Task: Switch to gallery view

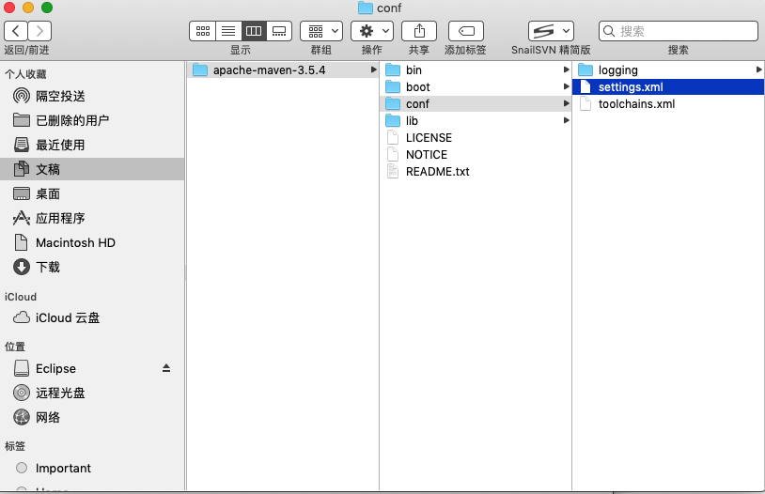Action: [279, 31]
